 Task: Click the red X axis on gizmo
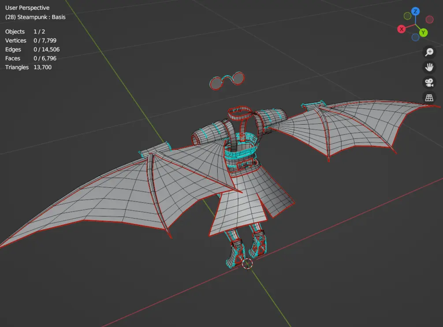click(402, 29)
